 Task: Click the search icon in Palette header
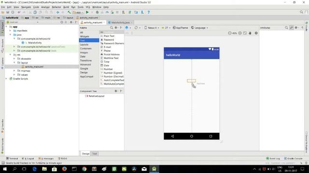click(x=112, y=28)
